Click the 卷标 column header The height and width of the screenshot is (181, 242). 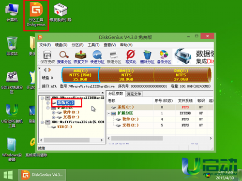coord(130,101)
